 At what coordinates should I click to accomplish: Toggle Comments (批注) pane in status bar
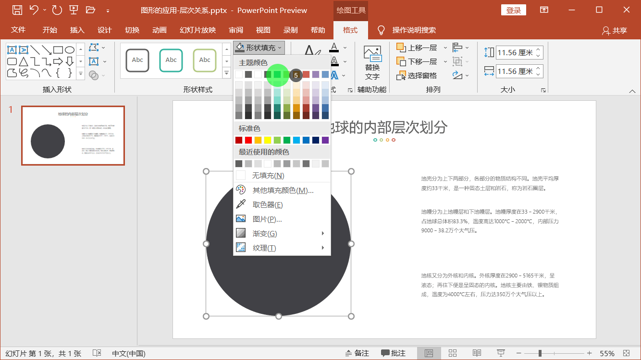tap(393, 353)
